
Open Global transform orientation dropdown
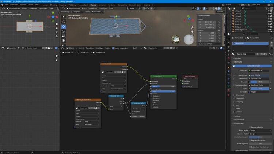click(x=132, y=8)
